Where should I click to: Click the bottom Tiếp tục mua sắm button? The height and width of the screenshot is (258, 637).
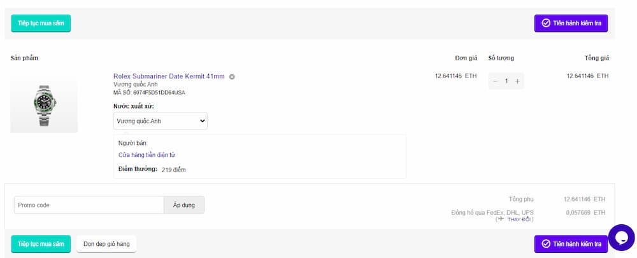click(x=41, y=244)
